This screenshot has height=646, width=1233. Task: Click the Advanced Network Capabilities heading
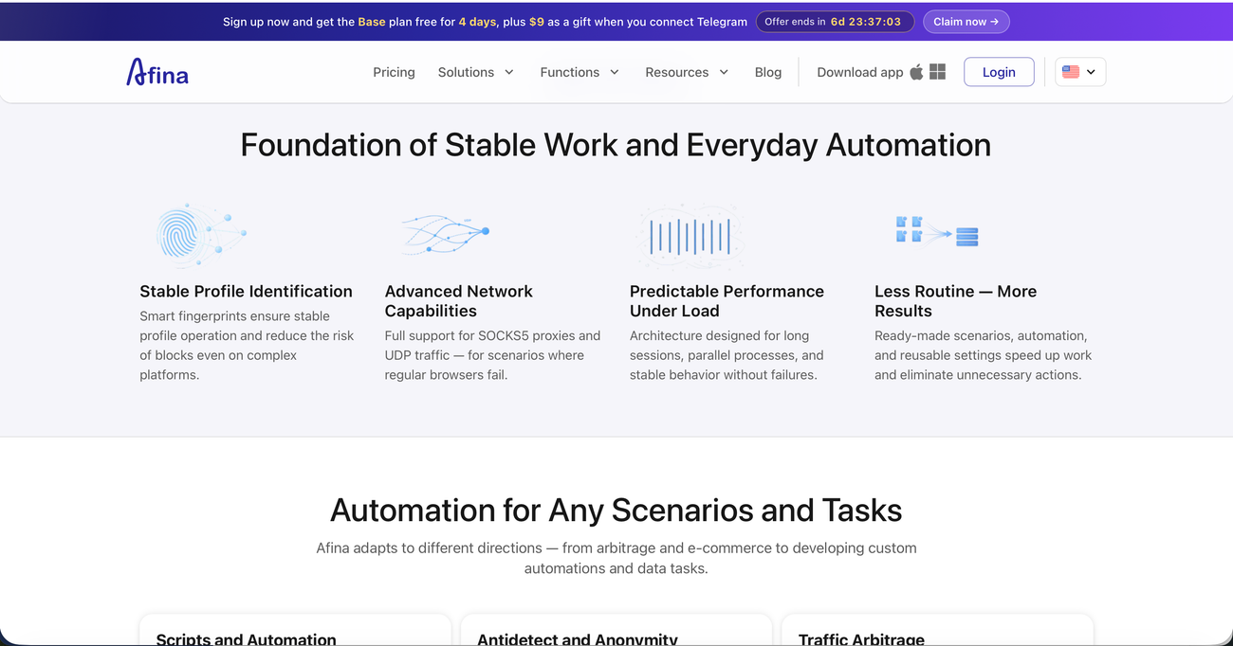(459, 301)
